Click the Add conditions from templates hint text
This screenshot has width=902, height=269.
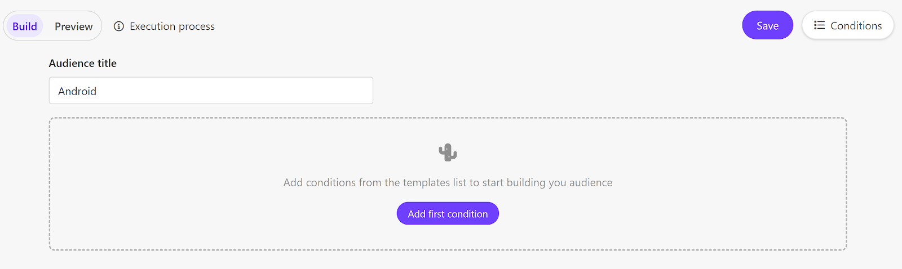(448, 182)
